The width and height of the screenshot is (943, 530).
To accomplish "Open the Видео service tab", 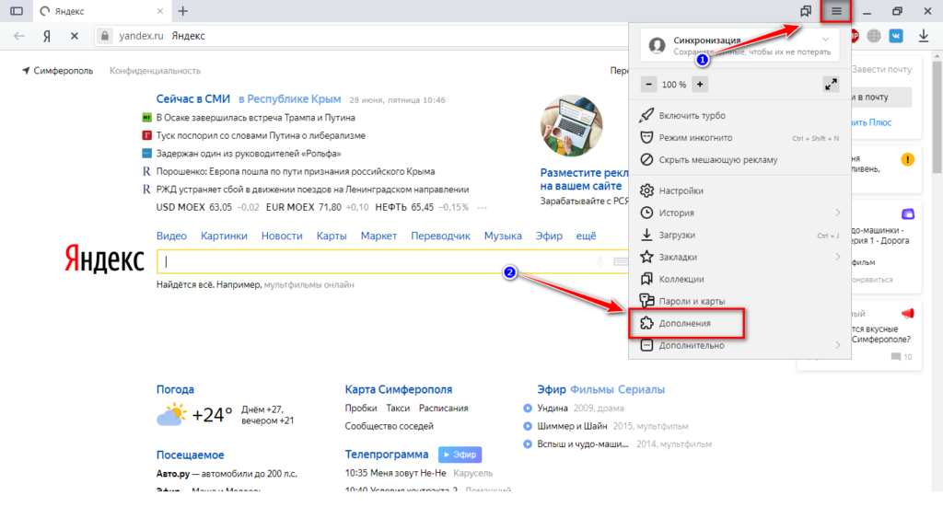I will pyautogui.click(x=171, y=236).
